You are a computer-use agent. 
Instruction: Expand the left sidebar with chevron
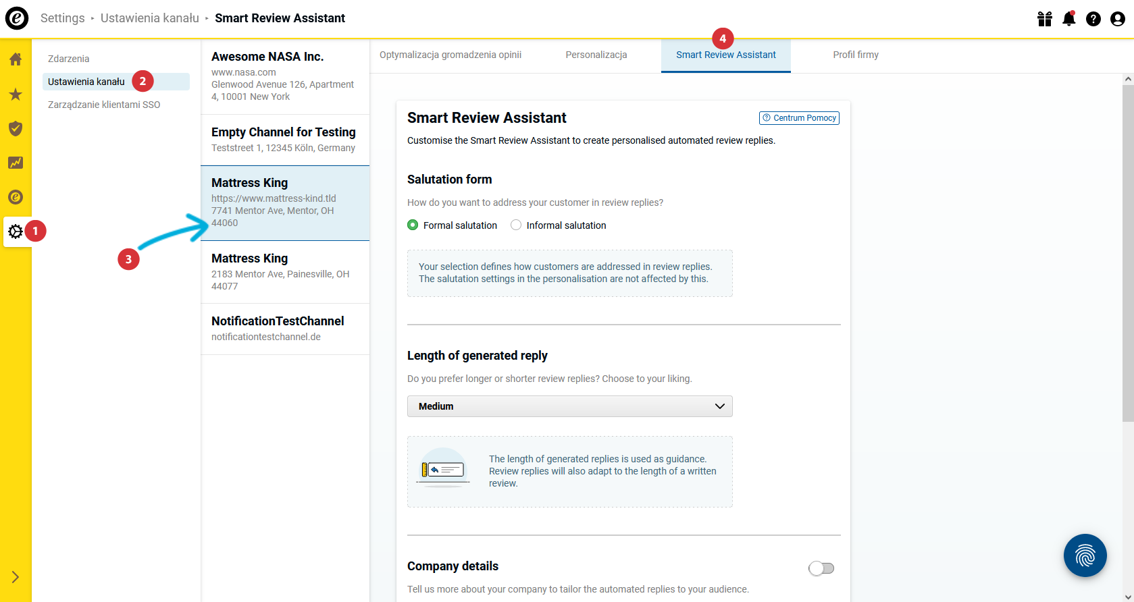pos(16,577)
